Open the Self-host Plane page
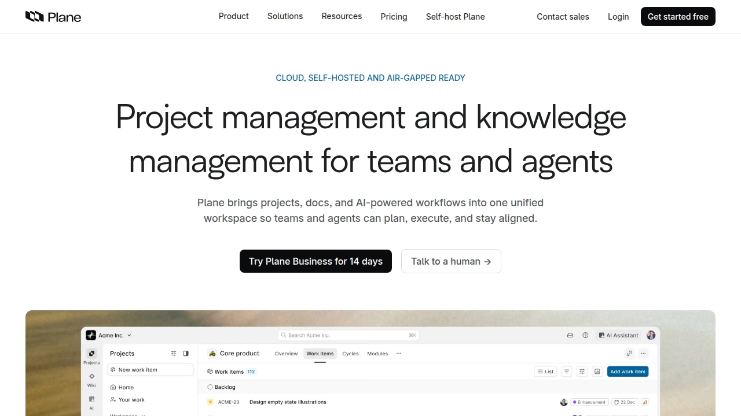This screenshot has height=416, width=741. 456,17
